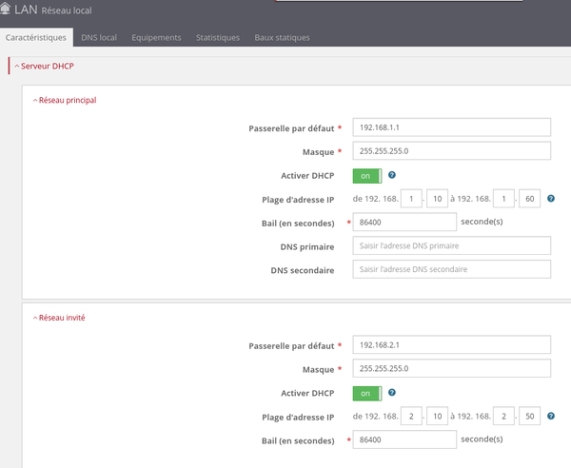Click the guest network Masque field
571x468 pixels.
(451, 368)
